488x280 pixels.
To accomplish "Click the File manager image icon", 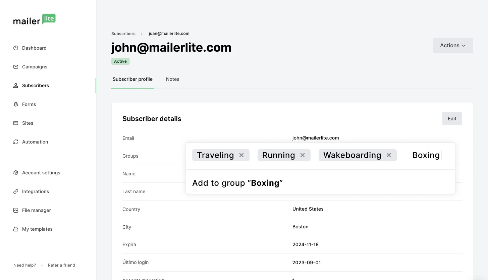I will [x=16, y=210].
